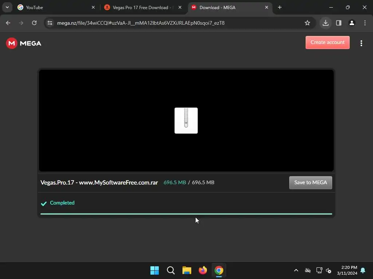Close the YouTube tab
The image size is (373, 279).
(x=93, y=7)
